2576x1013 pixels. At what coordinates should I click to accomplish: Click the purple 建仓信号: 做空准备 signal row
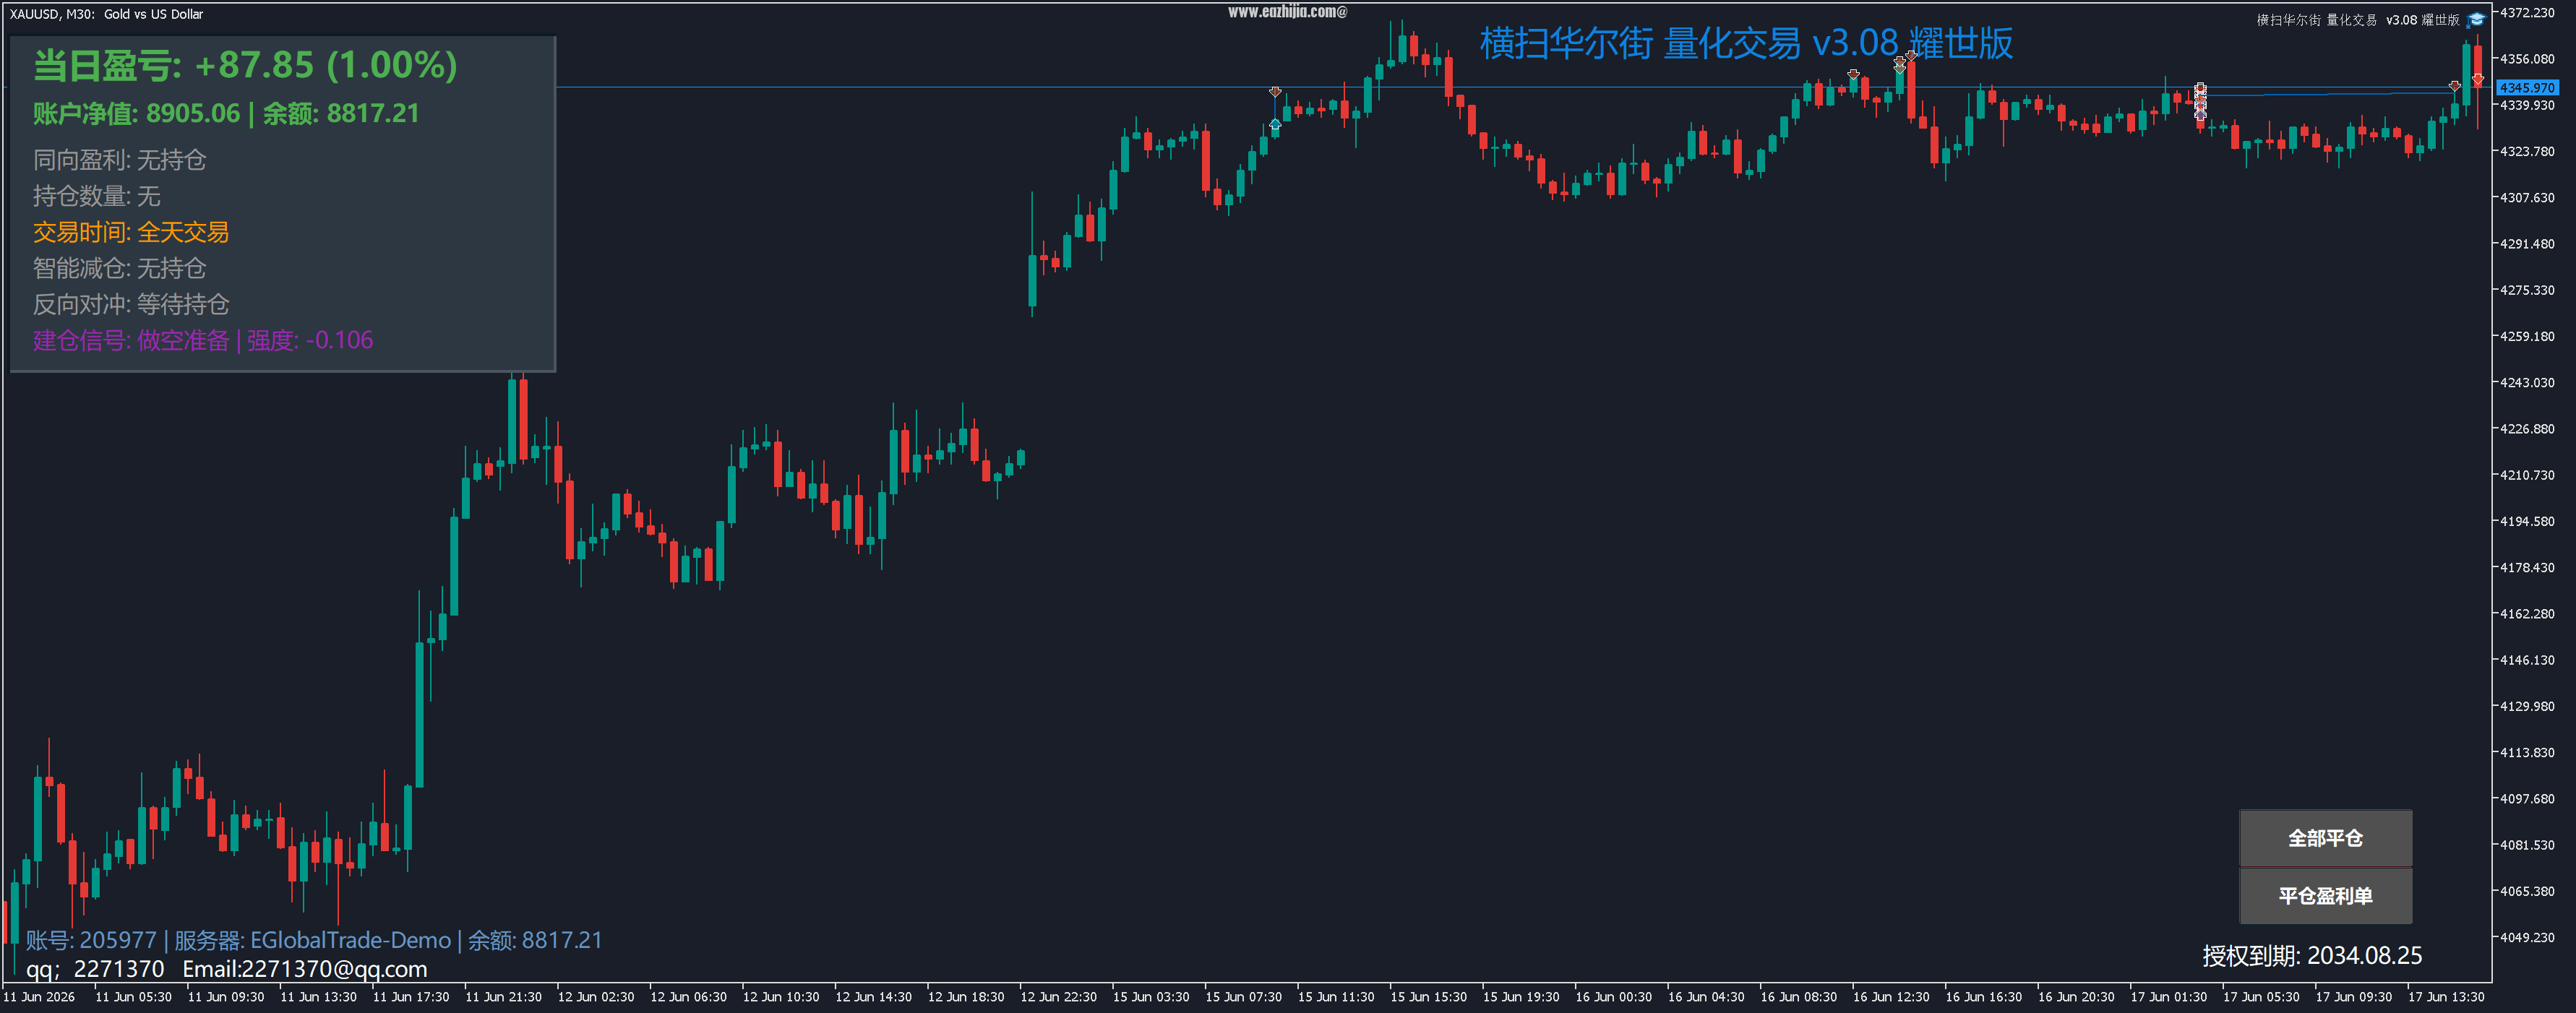203,340
